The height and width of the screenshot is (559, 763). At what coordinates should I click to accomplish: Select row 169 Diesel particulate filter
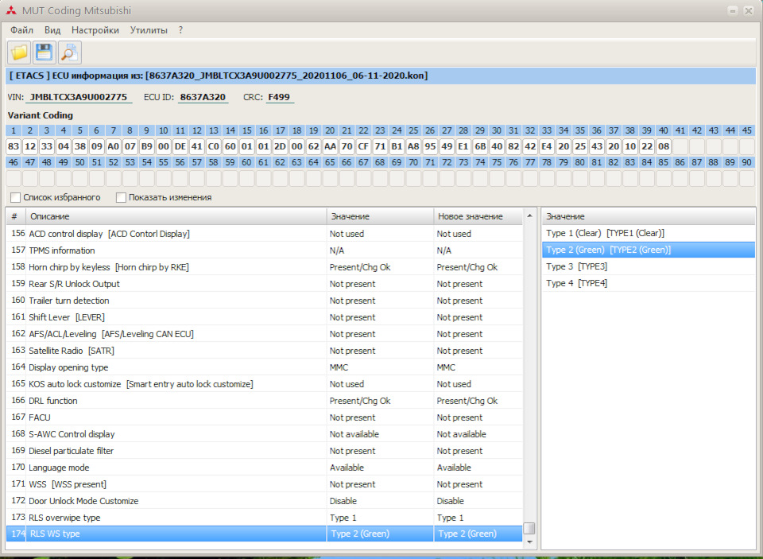(x=264, y=451)
